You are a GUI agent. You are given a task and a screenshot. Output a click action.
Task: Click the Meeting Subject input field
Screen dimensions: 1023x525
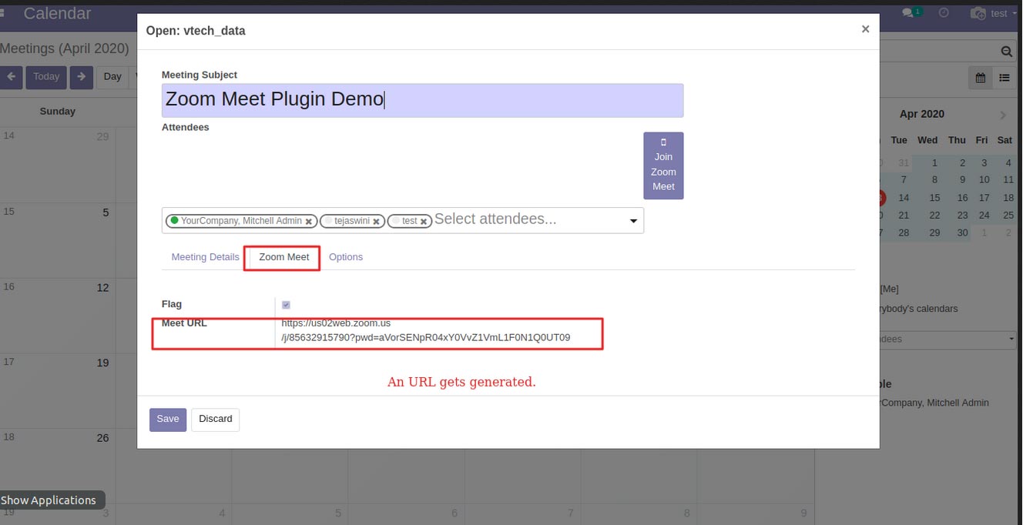[x=422, y=100]
